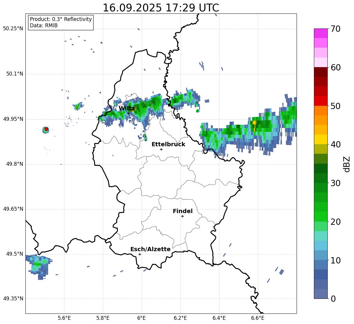Click the 49.95°N latitude label
The image size is (354, 324).
pos(13,119)
